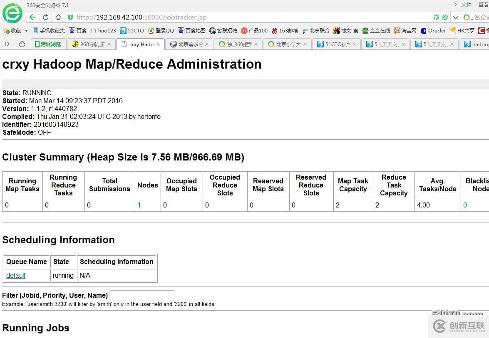Open the cloud tabs icon
The image size is (489, 338).
click(x=22, y=44)
